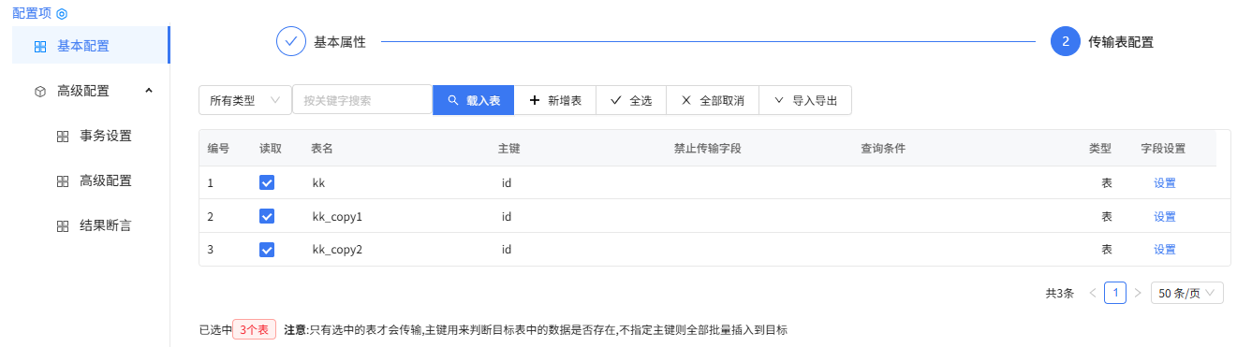Click the 载入表 button
This screenshot has height=347, width=1237.
pyautogui.click(x=473, y=100)
